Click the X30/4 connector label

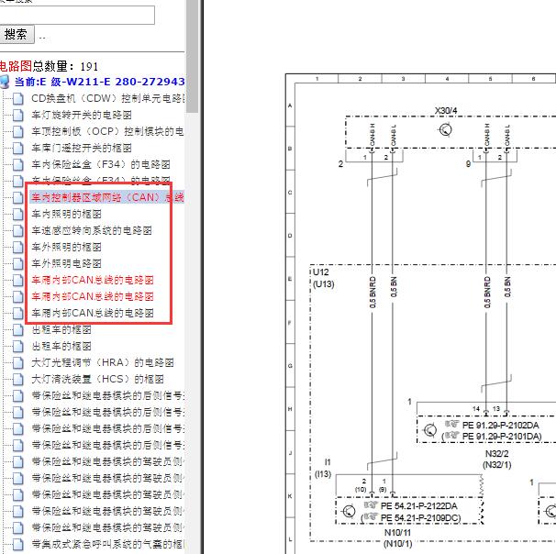click(446, 111)
